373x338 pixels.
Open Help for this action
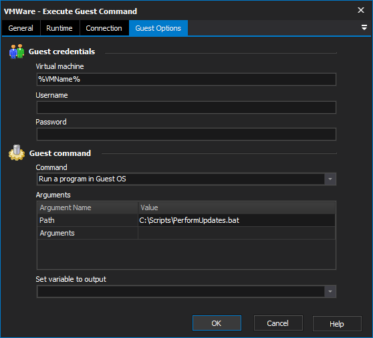pyautogui.click(x=337, y=323)
